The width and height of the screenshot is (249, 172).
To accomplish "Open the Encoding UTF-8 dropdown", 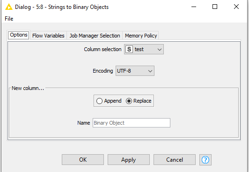I will (x=135, y=71).
